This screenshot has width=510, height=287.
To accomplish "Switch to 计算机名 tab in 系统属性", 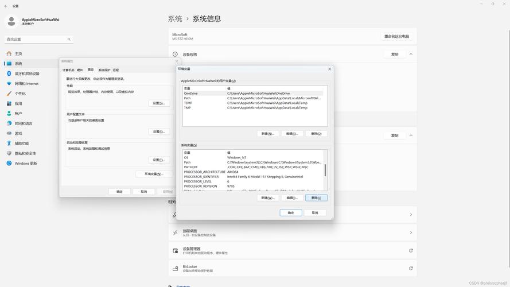I will [68, 70].
